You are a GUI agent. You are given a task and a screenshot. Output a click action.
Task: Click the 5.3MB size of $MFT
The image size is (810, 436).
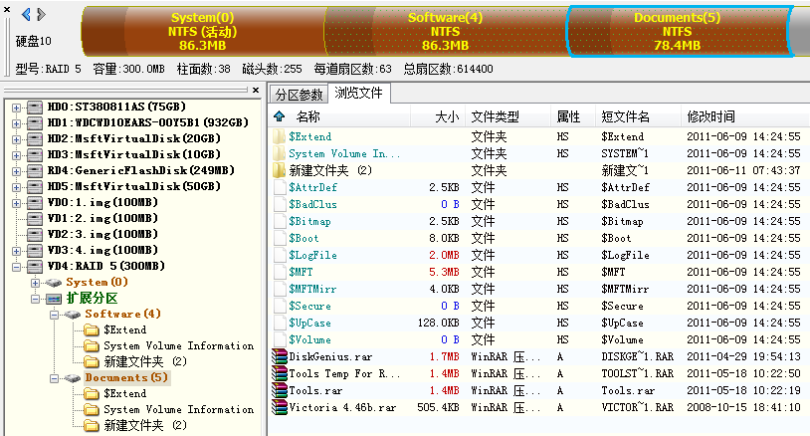[444, 272]
